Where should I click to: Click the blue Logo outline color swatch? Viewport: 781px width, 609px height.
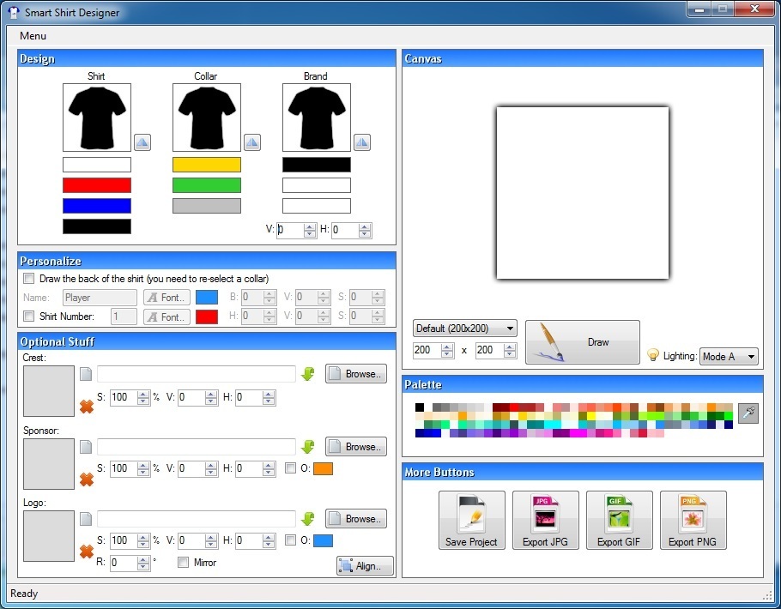coord(324,540)
